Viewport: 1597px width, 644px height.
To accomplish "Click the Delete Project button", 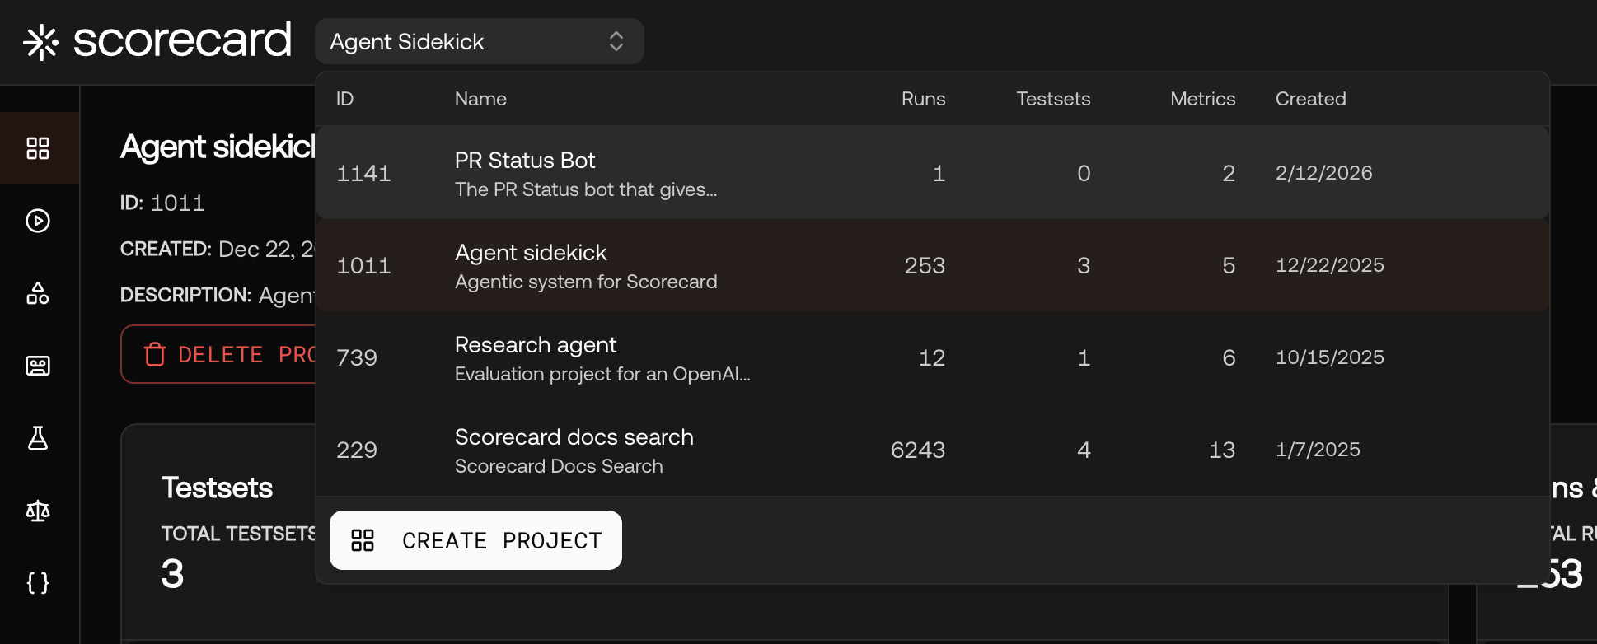I will click(x=219, y=354).
